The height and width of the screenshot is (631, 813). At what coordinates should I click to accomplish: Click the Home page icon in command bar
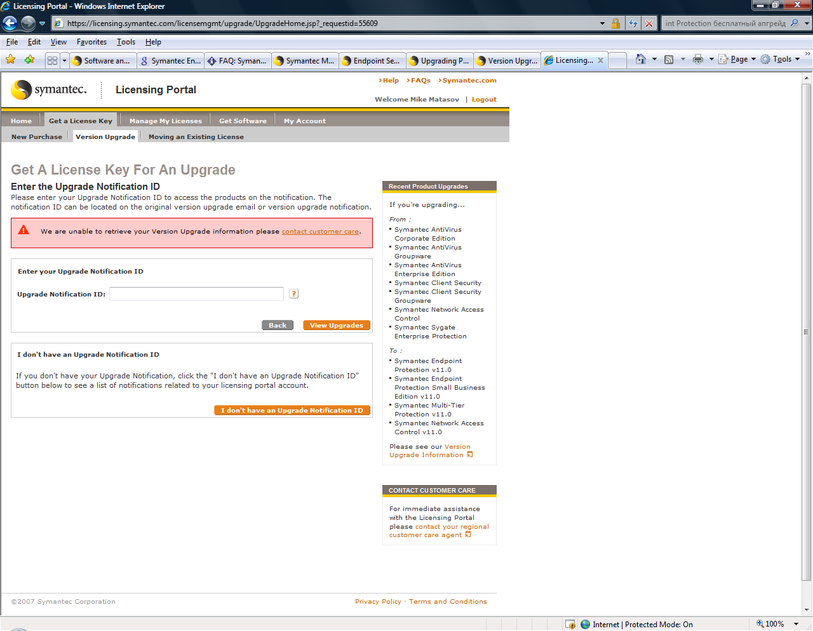pos(641,59)
